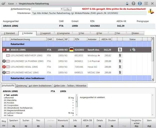Viewport: 156px width, 128px height.
Task: Click the Idem F12 button
Action: tap(149, 123)
